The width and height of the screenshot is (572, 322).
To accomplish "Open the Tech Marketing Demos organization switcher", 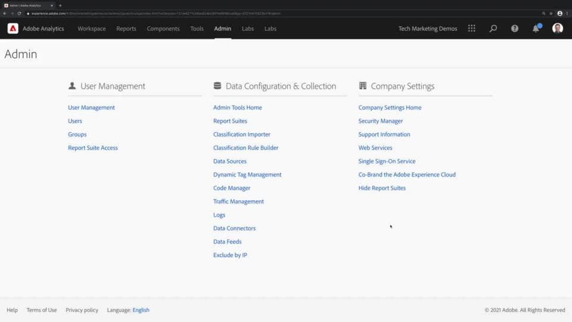I will (x=428, y=29).
